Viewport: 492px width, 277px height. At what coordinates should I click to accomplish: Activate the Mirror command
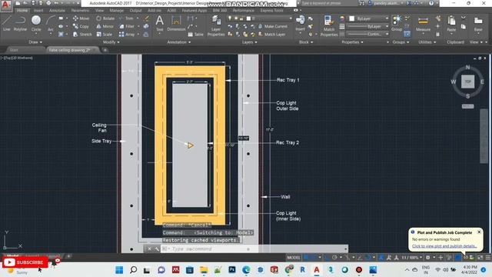pyautogui.click(x=105, y=26)
